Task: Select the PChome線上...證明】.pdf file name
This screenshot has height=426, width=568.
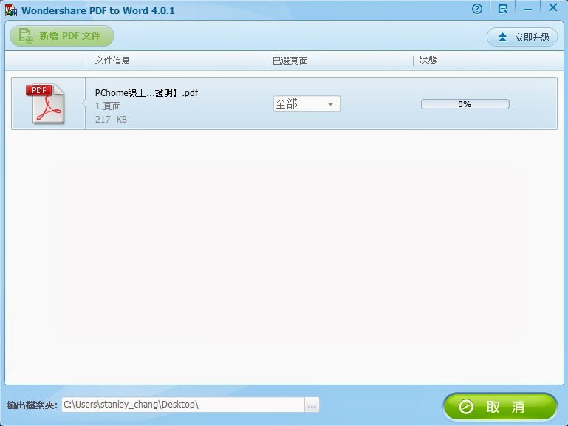Action: tap(146, 92)
